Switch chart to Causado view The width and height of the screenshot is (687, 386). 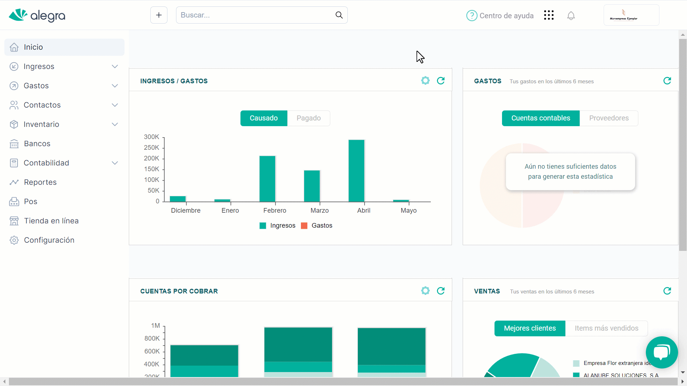[x=264, y=118]
